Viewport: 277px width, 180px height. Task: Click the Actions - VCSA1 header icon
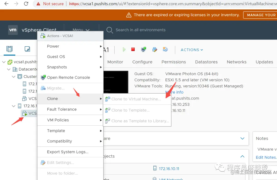(43, 36)
